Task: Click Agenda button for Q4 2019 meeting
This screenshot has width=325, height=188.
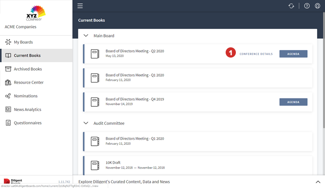Action: point(293,102)
